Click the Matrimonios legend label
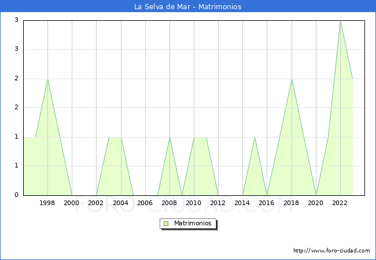Image resolution: width=376 pixels, height=260 pixels. tap(193, 224)
